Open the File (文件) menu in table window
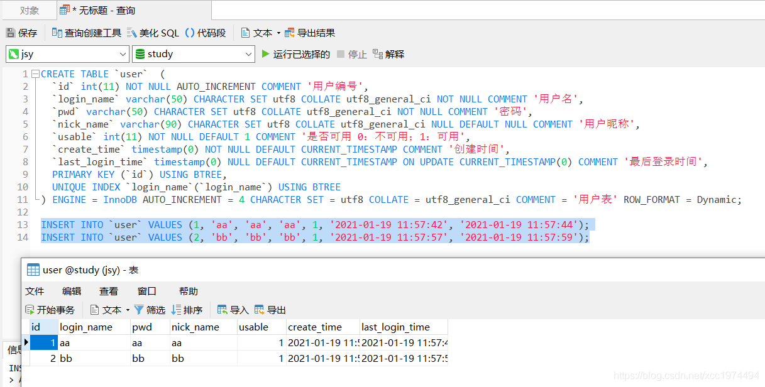765x387 pixels. pyautogui.click(x=35, y=291)
